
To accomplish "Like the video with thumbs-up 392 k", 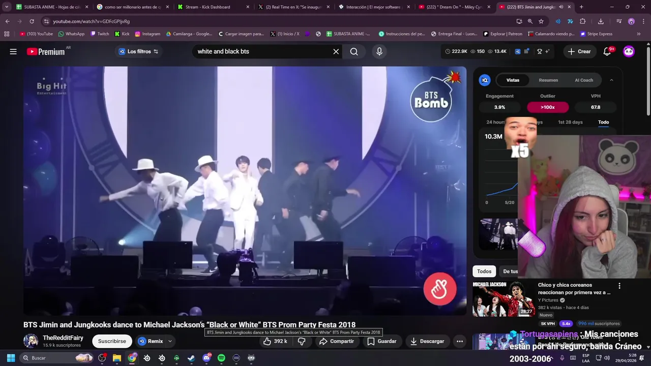I will tap(275, 341).
